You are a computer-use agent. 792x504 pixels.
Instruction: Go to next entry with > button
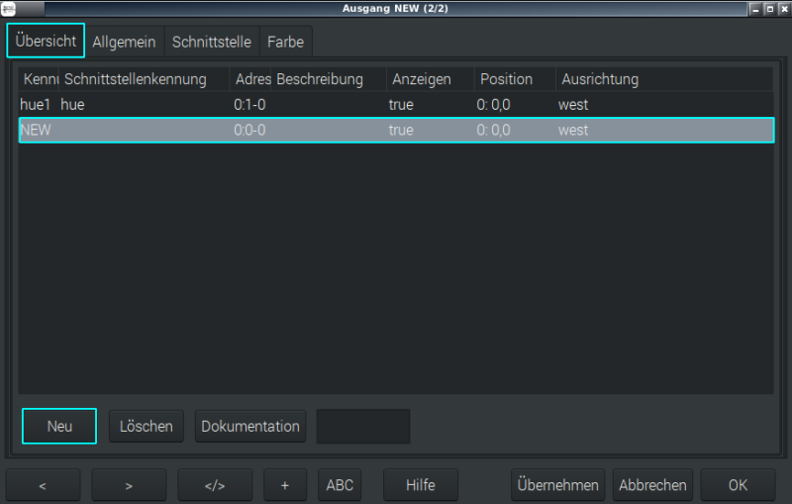[x=129, y=485]
